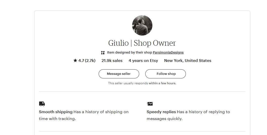Click the "Speedy replies" badge label
Screen dimensions: 267x135
coord(161,112)
